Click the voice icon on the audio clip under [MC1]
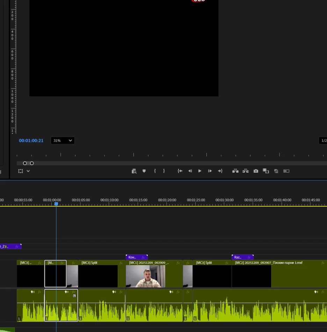The width and height of the screenshot is (327, 332). click(x=171, y=292)
